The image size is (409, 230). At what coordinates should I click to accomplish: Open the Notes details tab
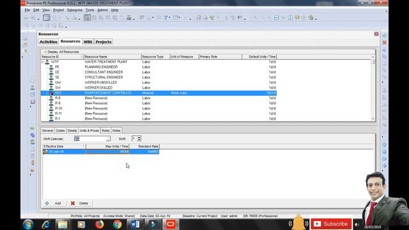click(116, 130)
